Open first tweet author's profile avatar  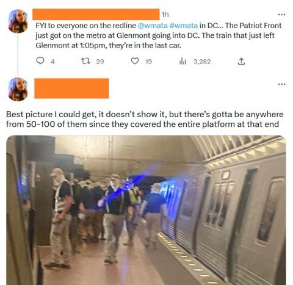click(x=18, y=21)
